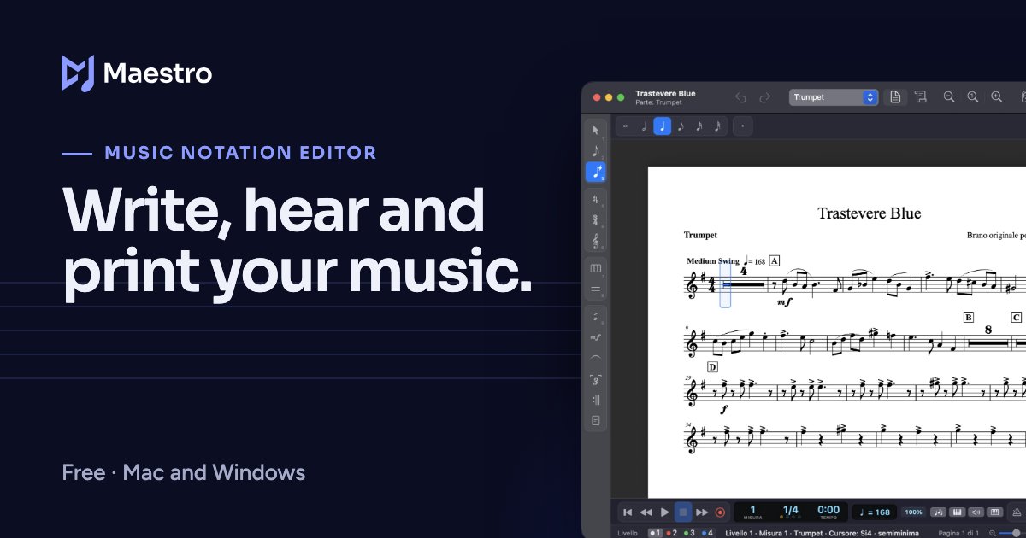The height and width of the screenshot is (538, 1026).
Task: Start playback with the play button
Action: (665, 512)
